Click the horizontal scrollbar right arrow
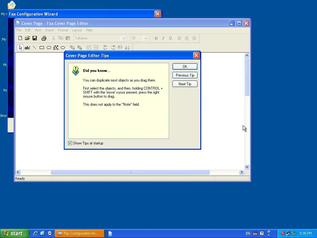The image size is (317, 238). click(x=241, y=172)
